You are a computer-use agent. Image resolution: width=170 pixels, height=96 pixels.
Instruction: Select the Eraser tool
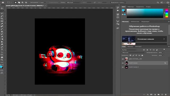pyautogui.click(x=2, y=37)
